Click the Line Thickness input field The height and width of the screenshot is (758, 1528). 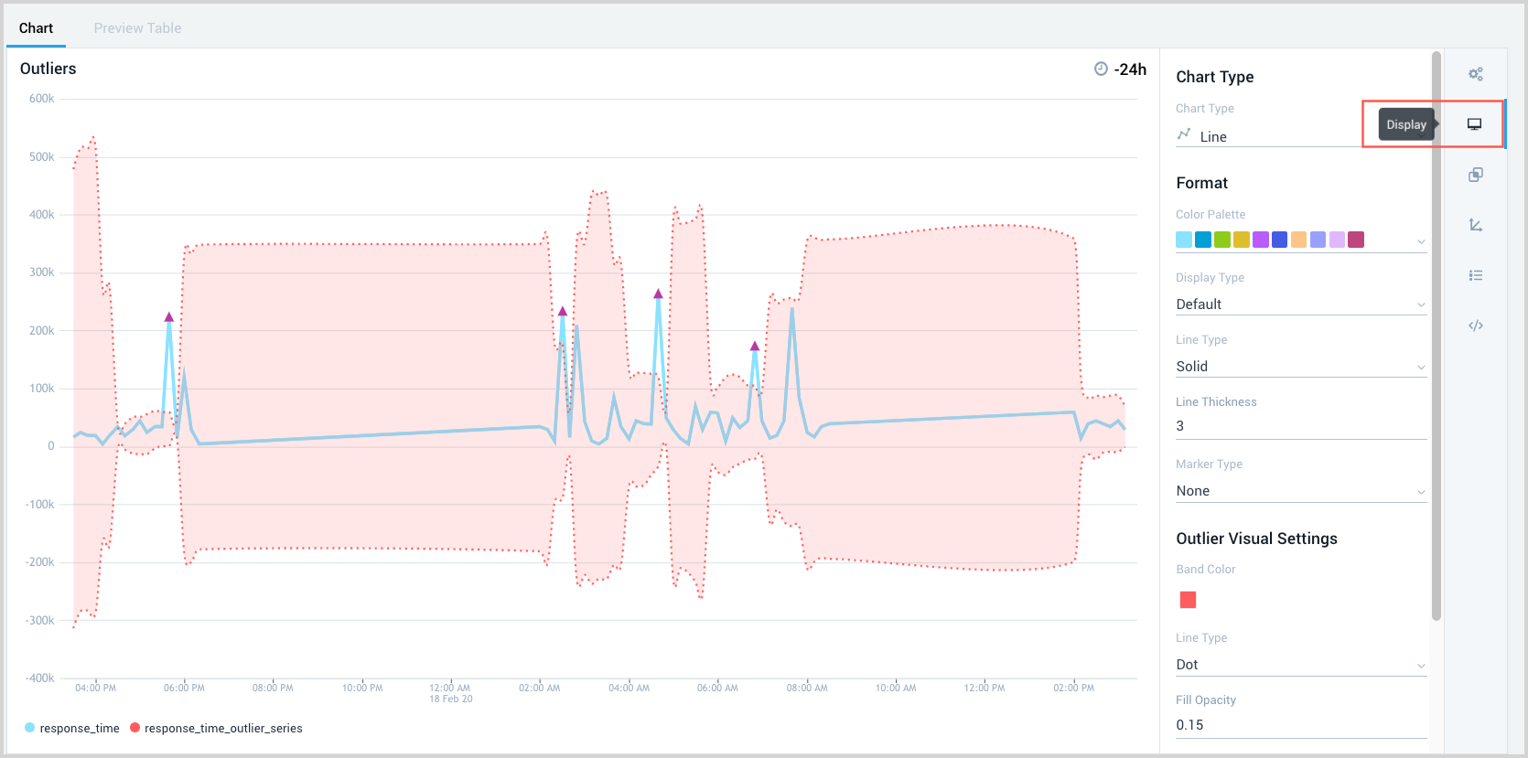coord(1300,426)
